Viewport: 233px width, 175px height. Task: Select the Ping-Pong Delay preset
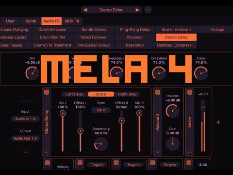pyautogui.click(x=135, y=30)
